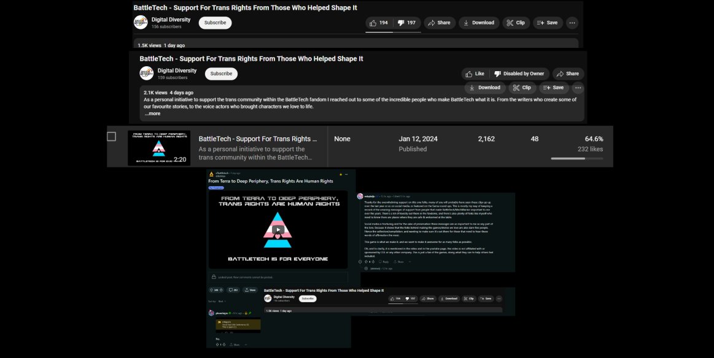Click the 48 comments count in the Studio row
Viewport: 714px width, 358px height.
coord(535,139)
